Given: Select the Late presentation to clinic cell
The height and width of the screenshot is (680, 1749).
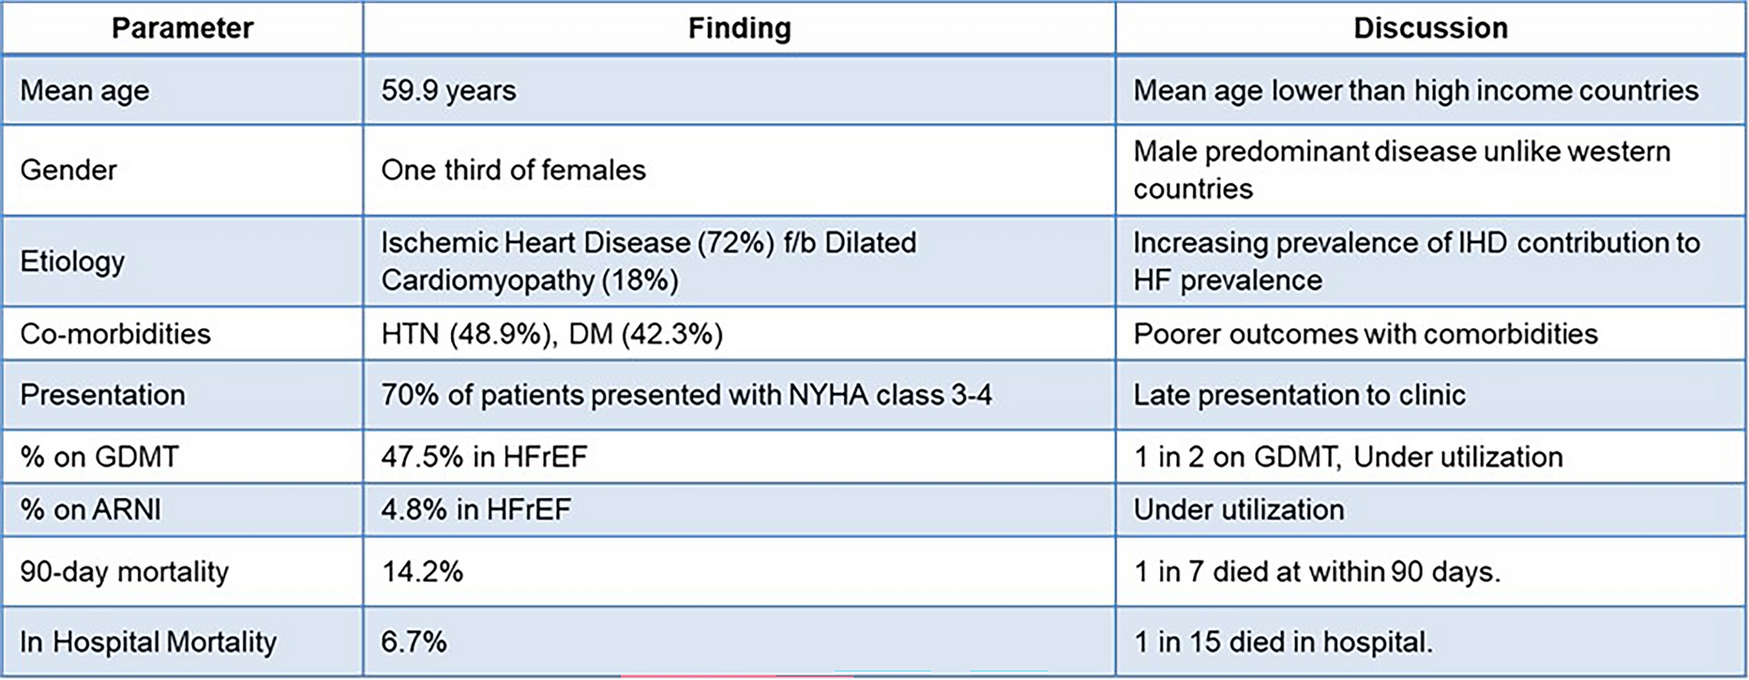Looking at the screenshot, I should click(1299, 395).
